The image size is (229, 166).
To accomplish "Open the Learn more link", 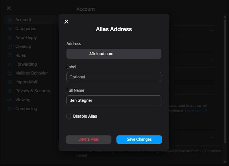I will coord(194,110).
